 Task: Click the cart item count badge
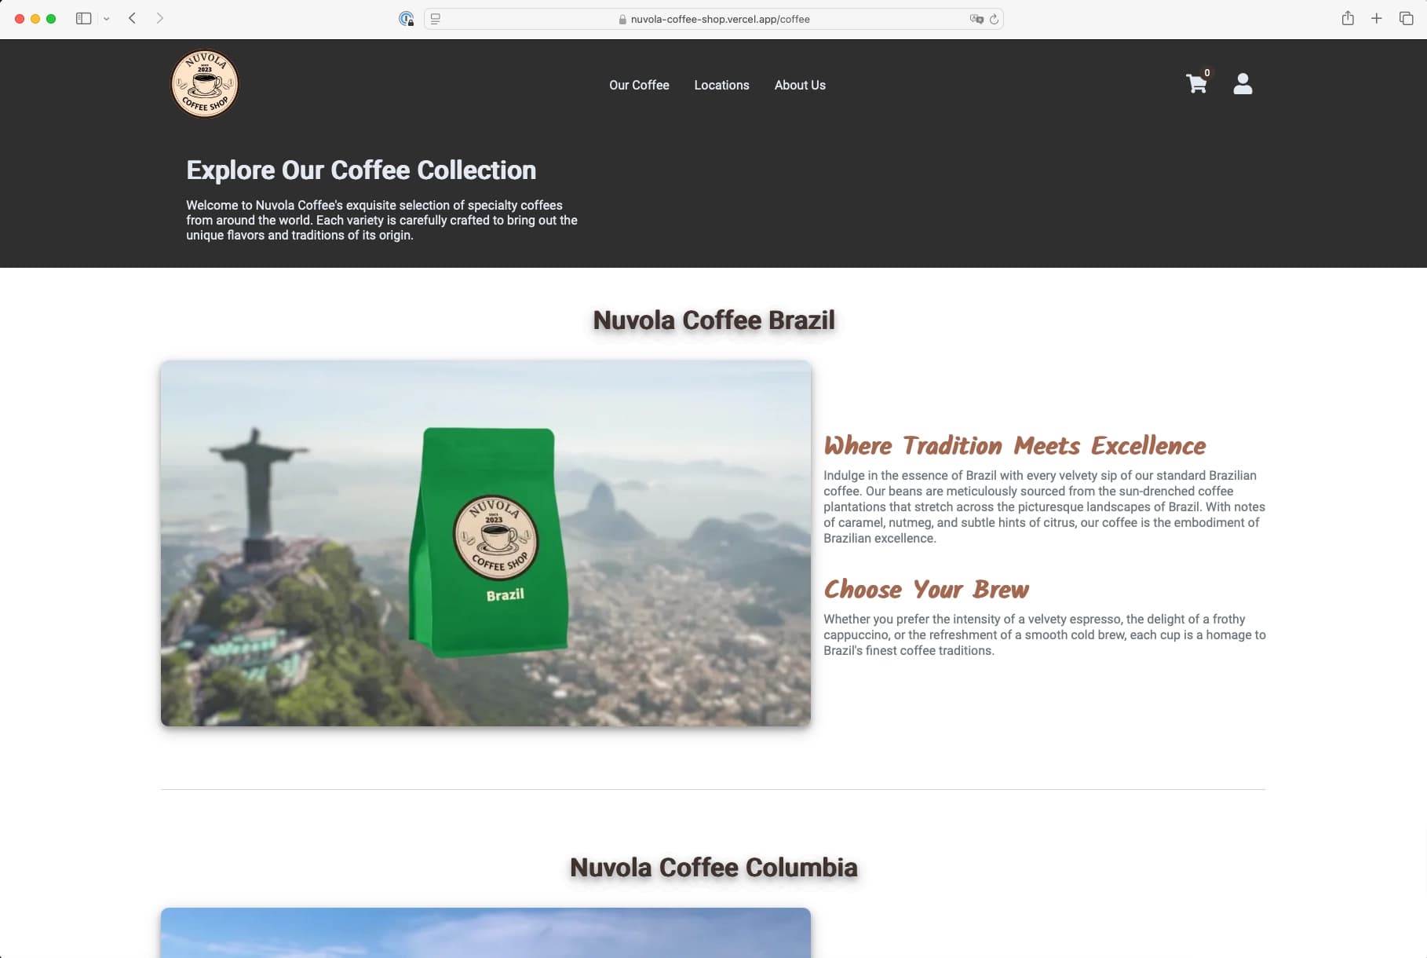1207,72
